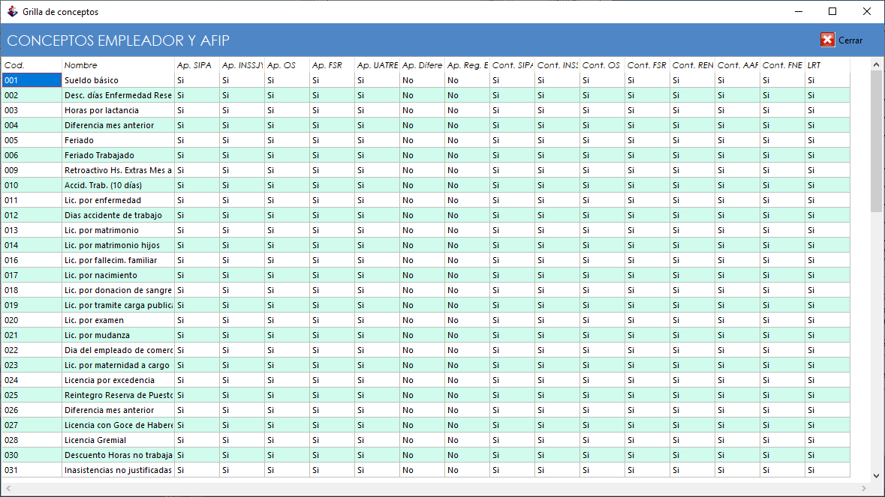Click the Ap. INSSJY column header

point(242,65)
